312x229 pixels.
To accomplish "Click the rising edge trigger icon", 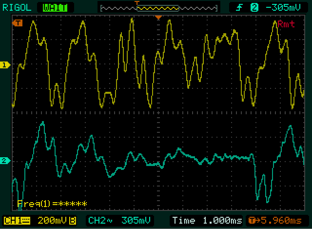I will click(240, 7).
